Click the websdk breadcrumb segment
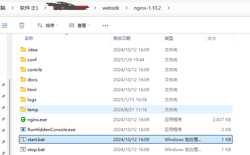 tap(111, 8)
